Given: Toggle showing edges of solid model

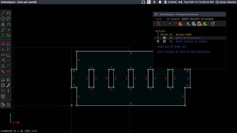Looking at the screenshot, I should point(194,24).
